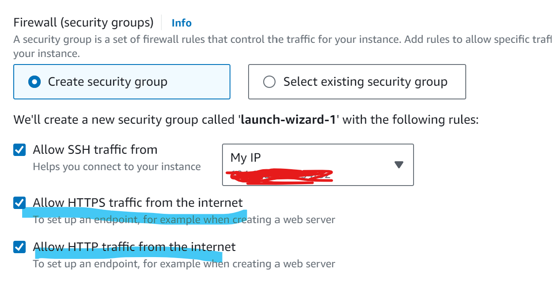Click the endpoint hint text below HTTP option
Screen dimensions: 552x281
[184, 264]
